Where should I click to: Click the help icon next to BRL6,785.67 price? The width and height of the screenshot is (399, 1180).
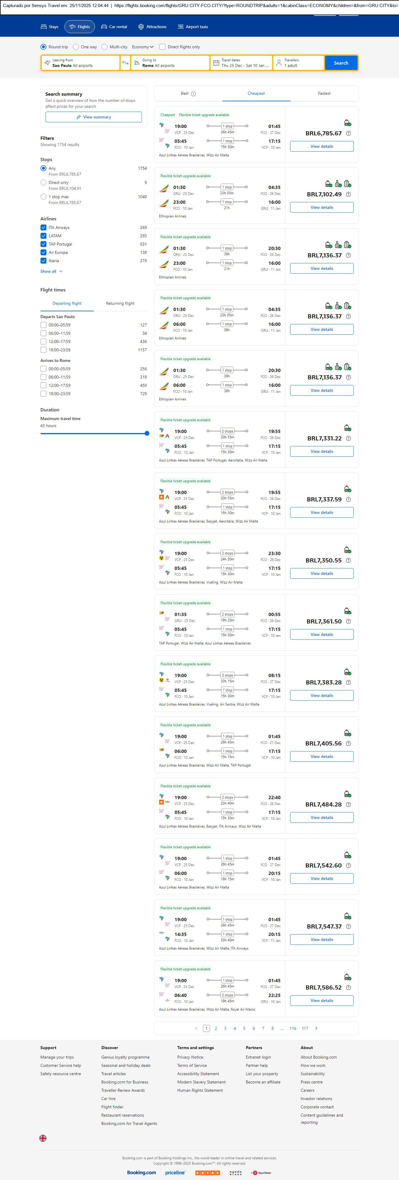(x=348, y=133)
